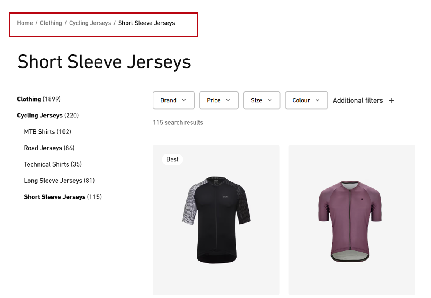Screen dimensions: 431x298
Task: Click the Best badge on first product
Action: (x=172, y=159)
